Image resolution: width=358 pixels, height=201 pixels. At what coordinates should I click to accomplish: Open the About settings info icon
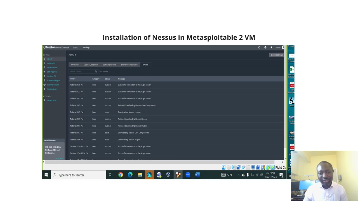click(44, 59)
